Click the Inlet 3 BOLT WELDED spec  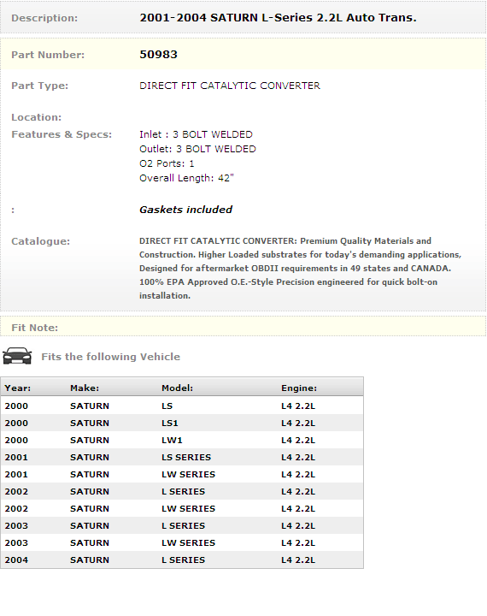tap(197, 134)
